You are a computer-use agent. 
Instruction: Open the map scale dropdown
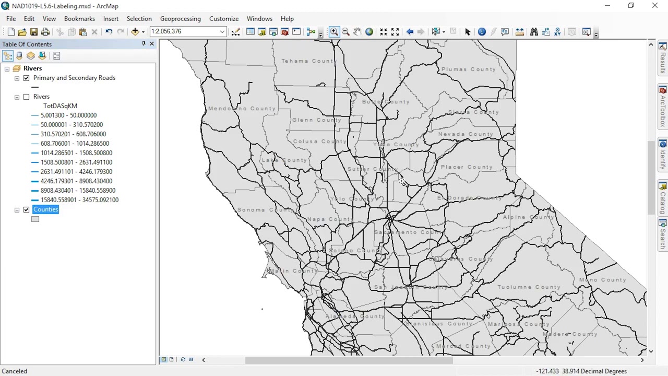[x=222, y=31]
